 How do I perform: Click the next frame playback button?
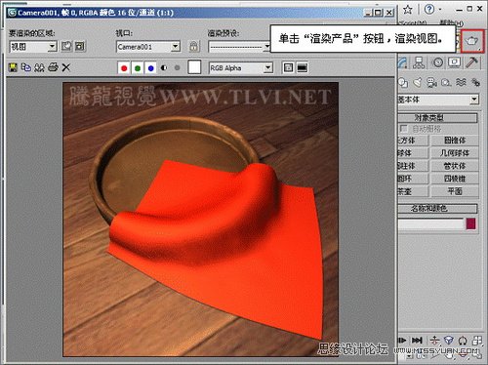coord(402,341)
